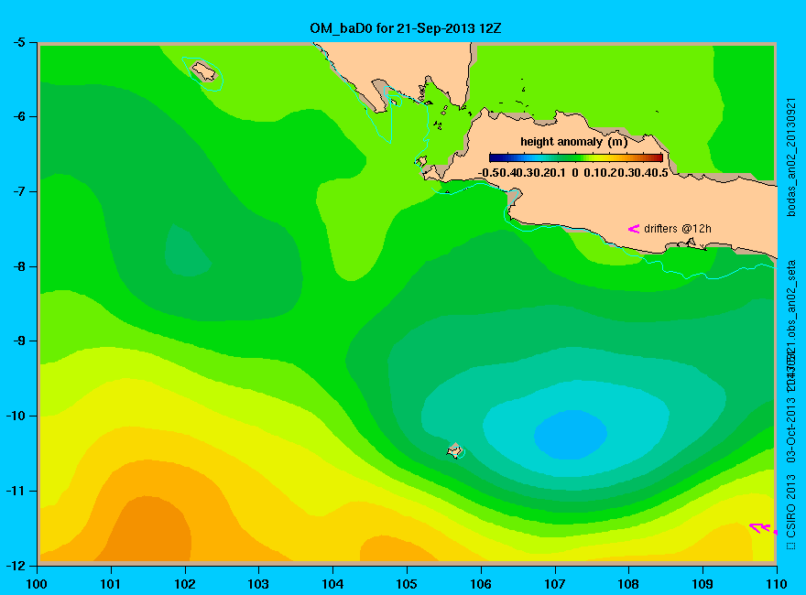Click latitude axis label -11

(x=16, y=491)
